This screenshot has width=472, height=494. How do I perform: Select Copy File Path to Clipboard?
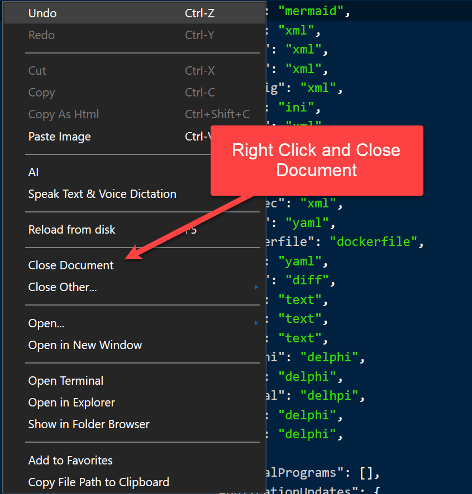[134, 482]
